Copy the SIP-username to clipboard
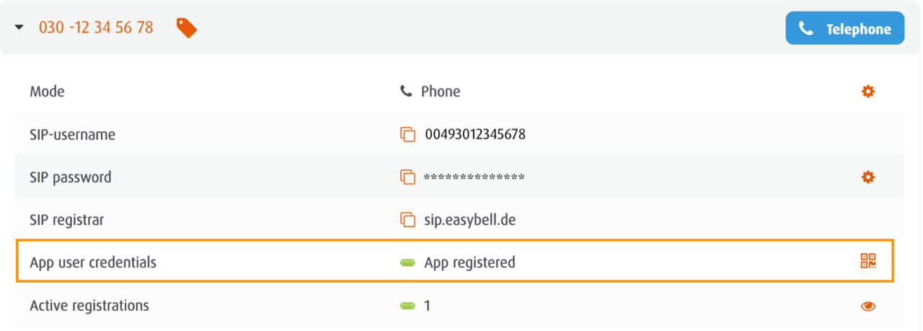The image size is (923, 331). click(x=407, y=134)
